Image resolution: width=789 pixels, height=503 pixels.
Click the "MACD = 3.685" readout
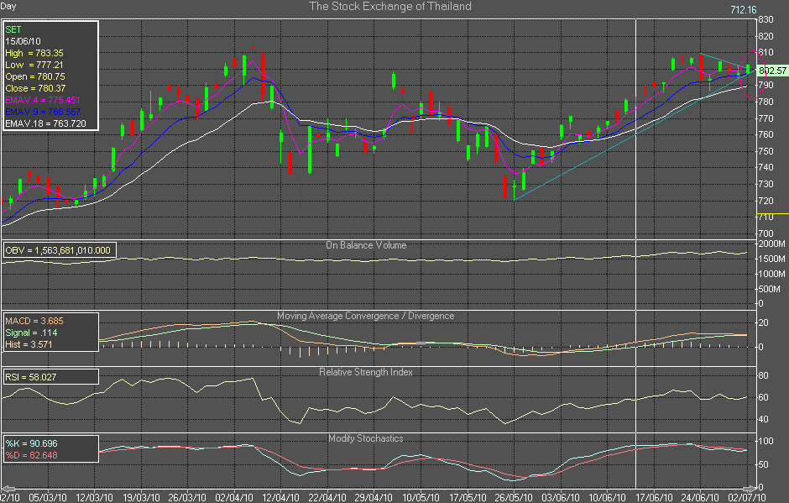pyautogui.click(x=34, y=322)
